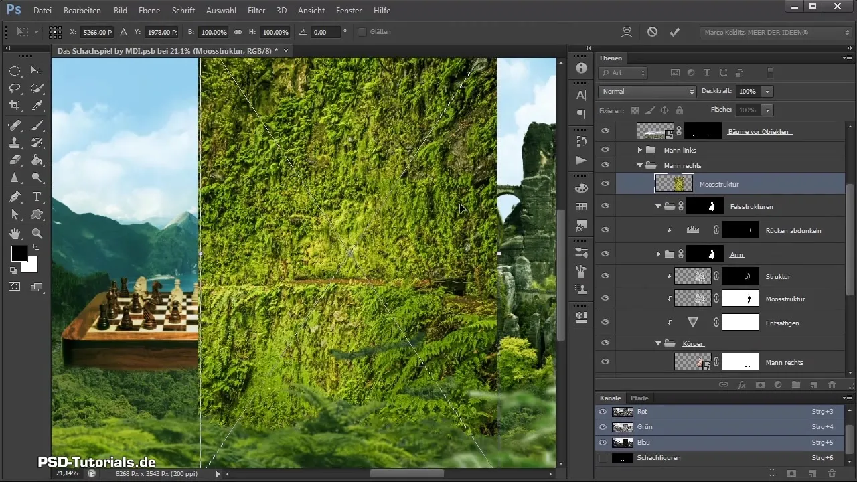The height and width of the screenshot is (482, 857).
Task: Hide the Entsättigen layer
Action: pos(605,323)
